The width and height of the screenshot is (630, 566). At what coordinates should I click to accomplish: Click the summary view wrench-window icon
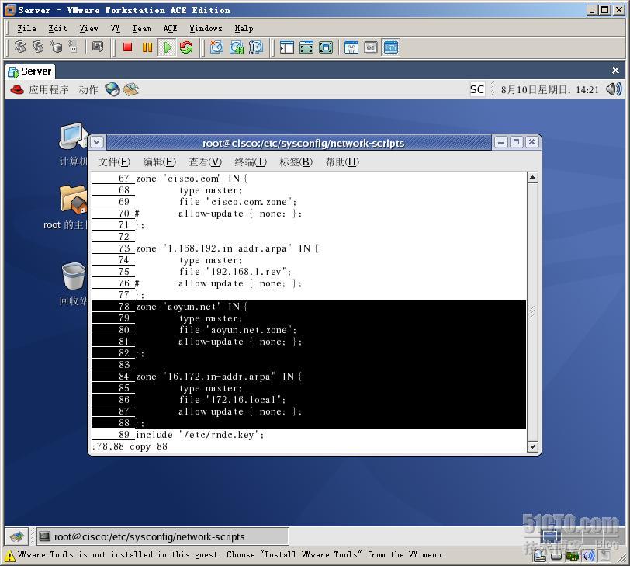pyautogui.click(x=351, y=47)
